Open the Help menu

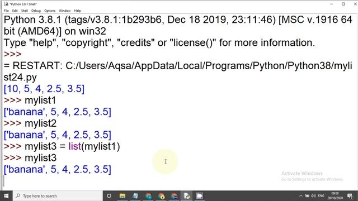(x=77, y=11)
